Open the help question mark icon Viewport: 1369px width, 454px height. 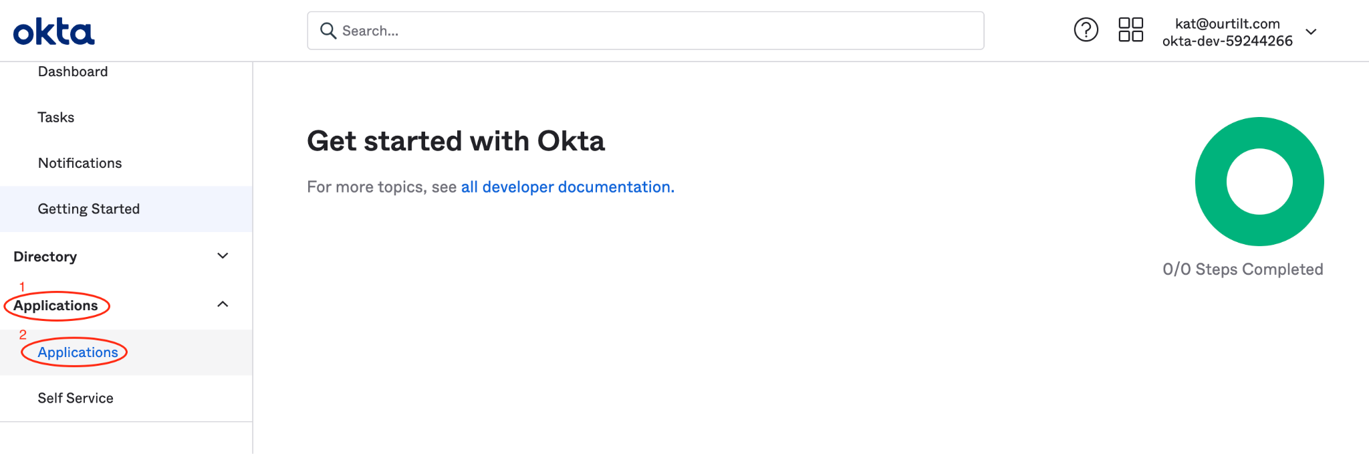click(x=1086, y=30)
